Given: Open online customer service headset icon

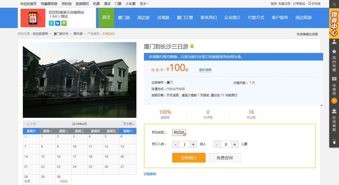Looking at the screenshot, I should pyautogui.click(x=334, y=111).
